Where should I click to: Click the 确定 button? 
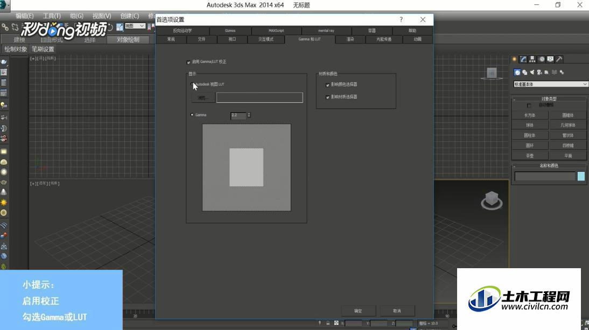pyautogui.click(x=358, y=311)
